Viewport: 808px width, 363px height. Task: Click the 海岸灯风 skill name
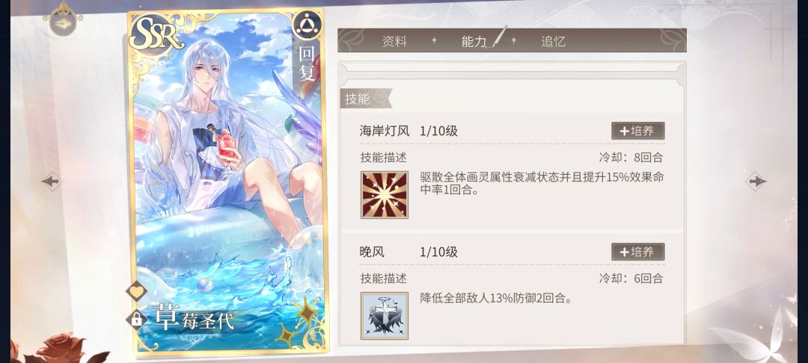click(x=385, y=131)
